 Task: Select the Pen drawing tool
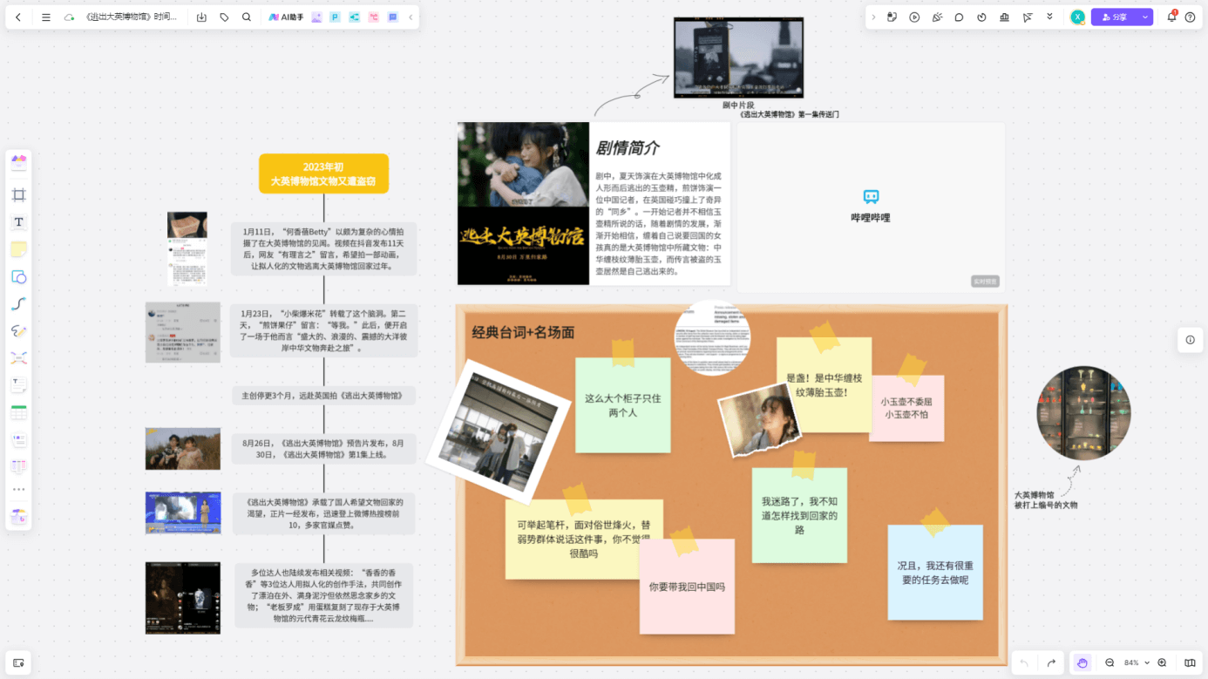pos(18,331)
